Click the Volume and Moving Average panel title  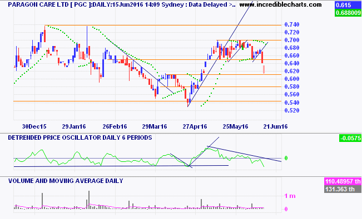(66, 181)
